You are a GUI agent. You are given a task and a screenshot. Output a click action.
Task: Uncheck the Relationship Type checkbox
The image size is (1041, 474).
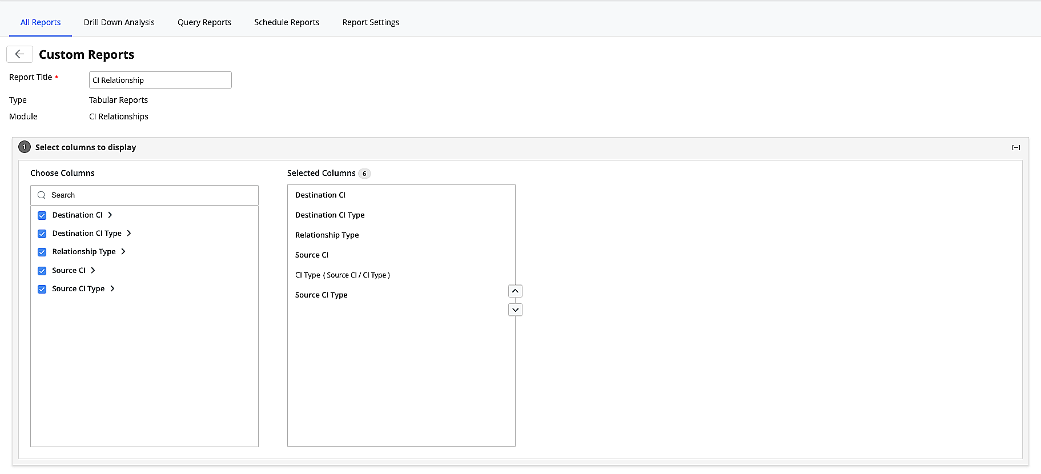click(x=42, y=252)
